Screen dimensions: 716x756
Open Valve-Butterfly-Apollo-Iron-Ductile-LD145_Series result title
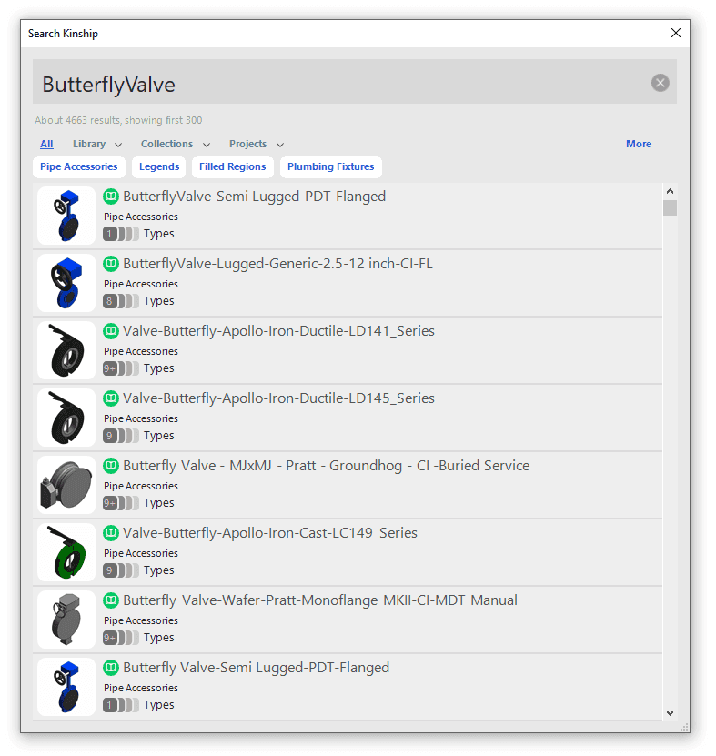click(278, 398)
